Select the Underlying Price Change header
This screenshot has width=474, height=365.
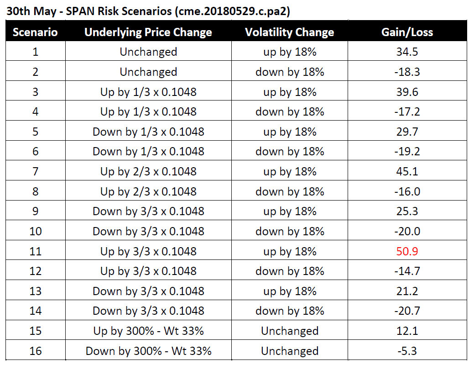[x=148, y=32]
